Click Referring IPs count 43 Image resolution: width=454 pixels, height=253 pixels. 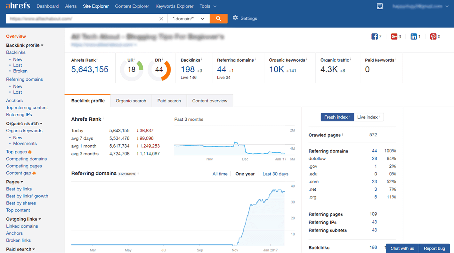374,222
